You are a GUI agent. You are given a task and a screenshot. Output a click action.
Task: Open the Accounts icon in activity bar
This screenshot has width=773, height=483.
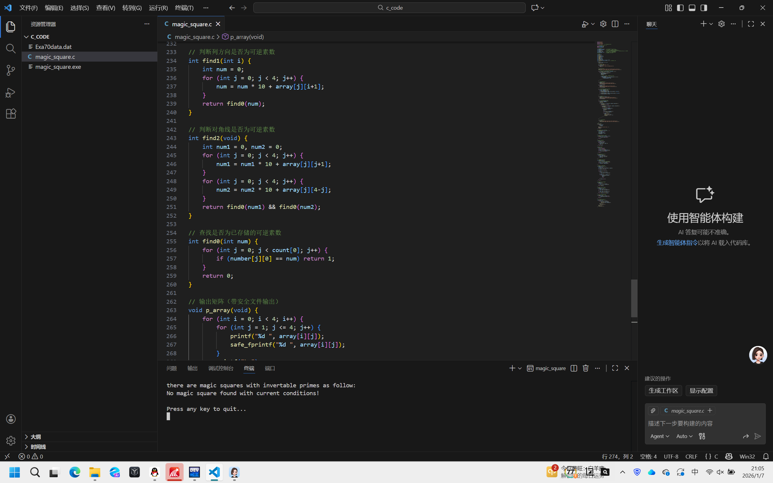[x=11, y=419]
